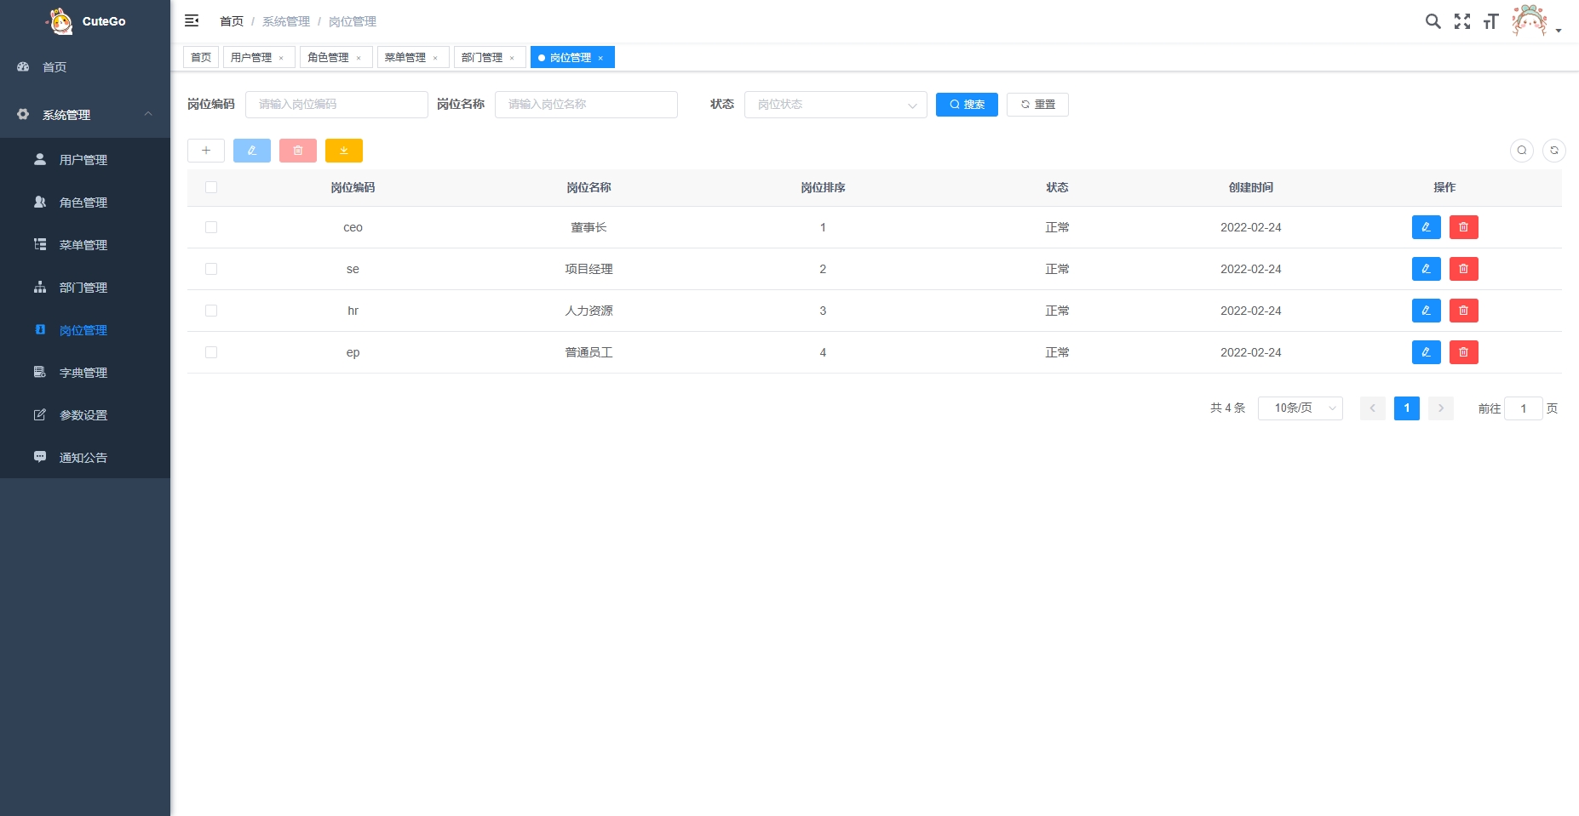Refresh the table with circular refresh icon
Image resolution: width=1579 pixels, height=816 pixels.
point(1554,151)
